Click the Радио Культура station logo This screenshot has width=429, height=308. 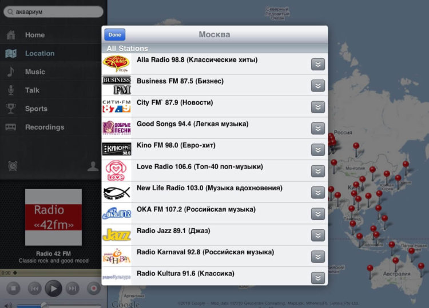[117, 277]
